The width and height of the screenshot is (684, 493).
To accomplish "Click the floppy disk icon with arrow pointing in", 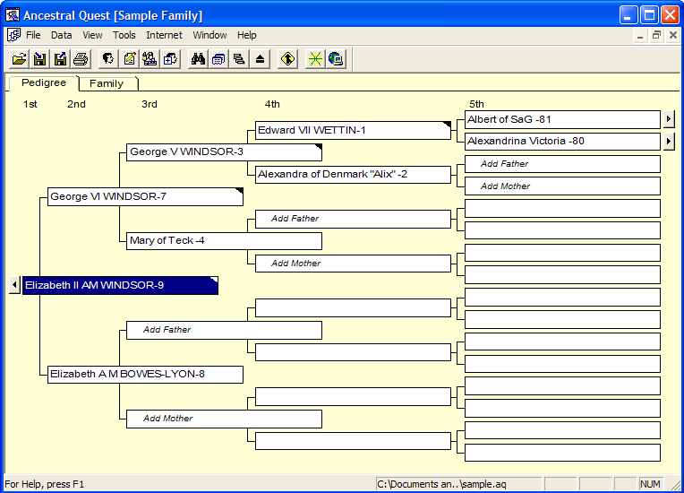I will [x=39, y=59].
